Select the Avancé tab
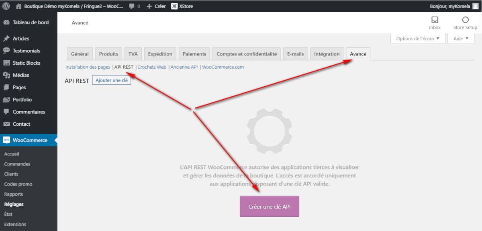 358,54
